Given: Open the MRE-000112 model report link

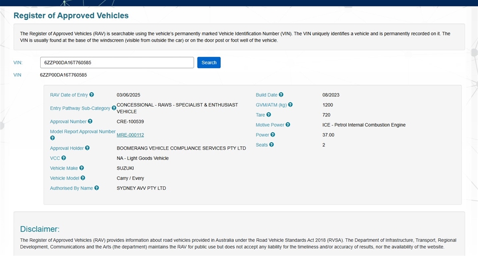Looking at the screenshot, I should [x=130, y=135].
